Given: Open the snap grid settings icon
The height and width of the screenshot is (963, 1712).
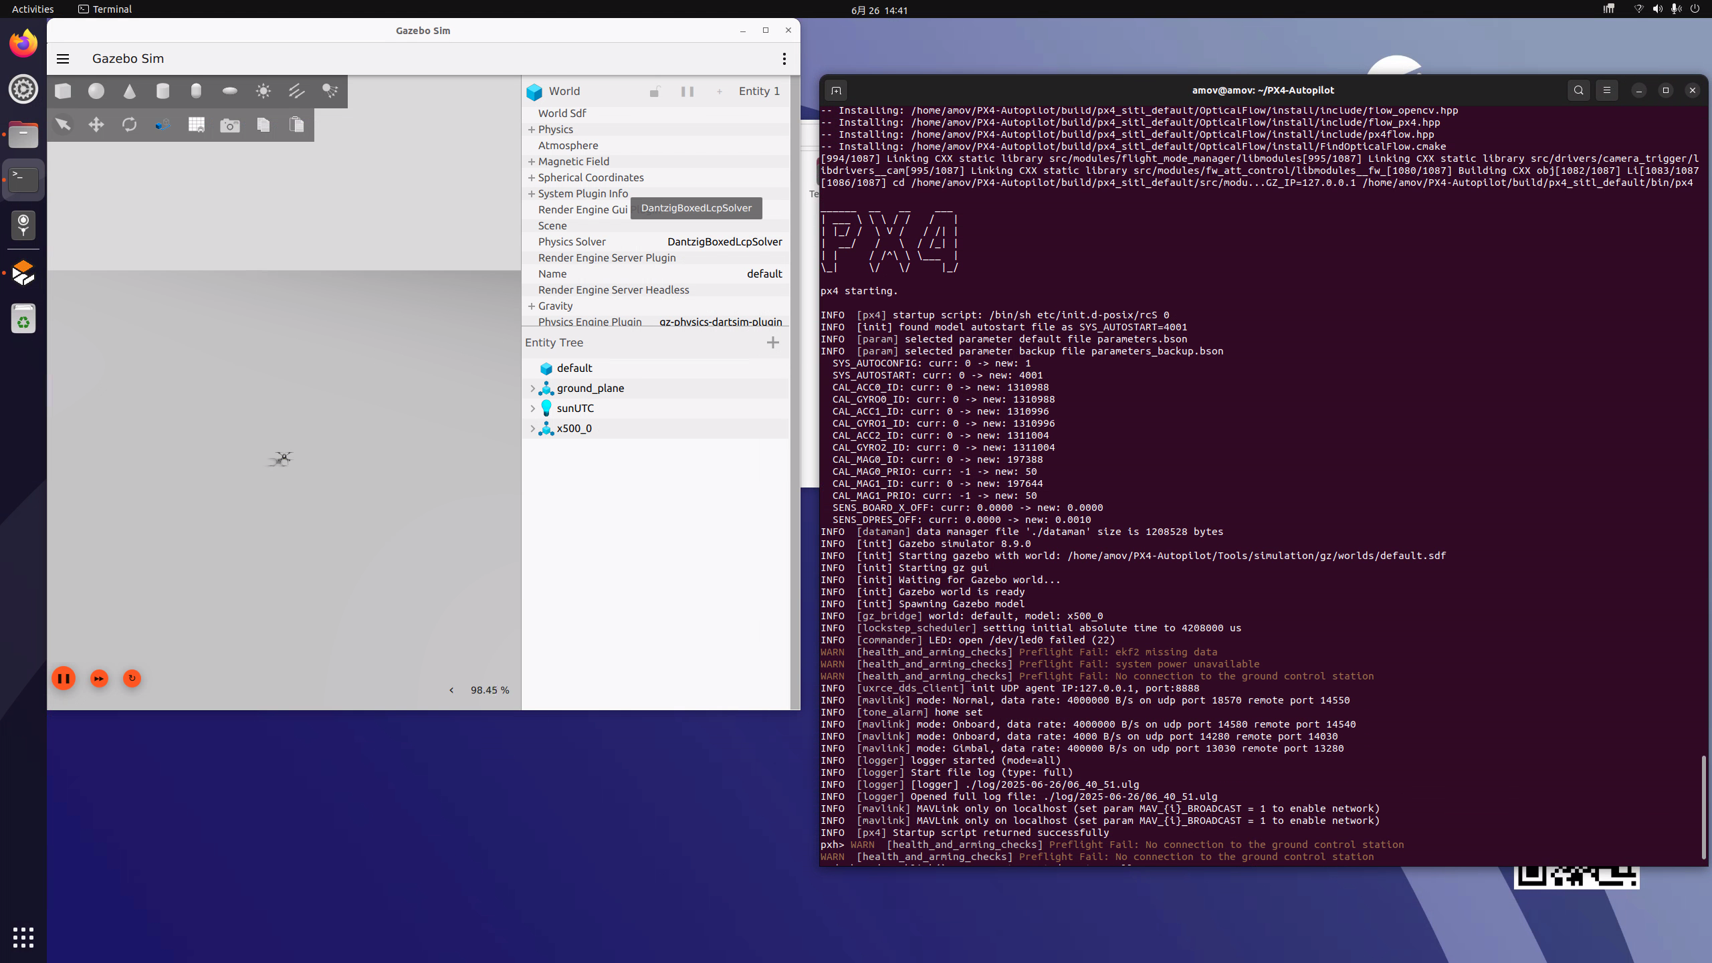Looking at the screenshot, I should coord(197,124).
